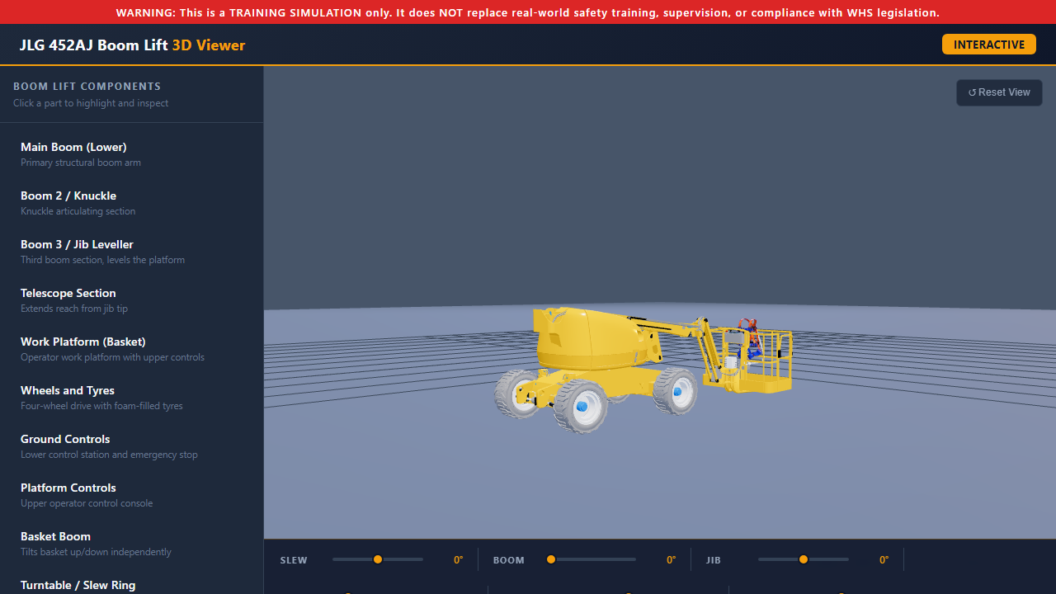
Task: Click the JIB 0° value readout
Action: coord(884,560)
